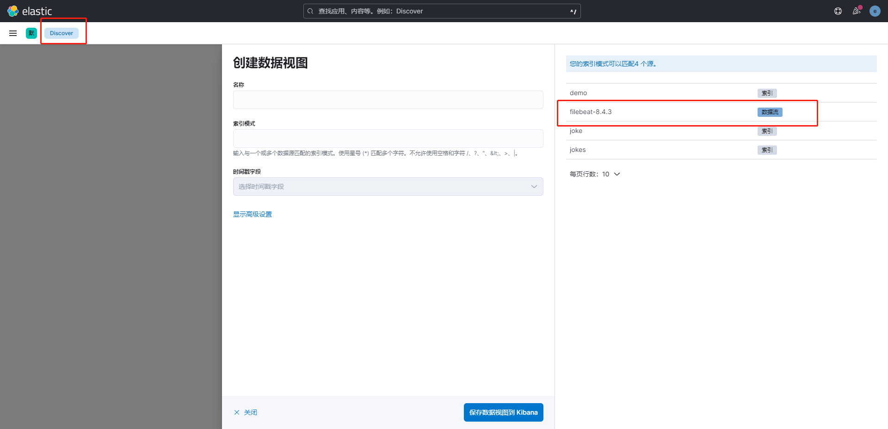The image size is (888, 429).
Task: Click the global search bar
Action: (x=442, y=11)
